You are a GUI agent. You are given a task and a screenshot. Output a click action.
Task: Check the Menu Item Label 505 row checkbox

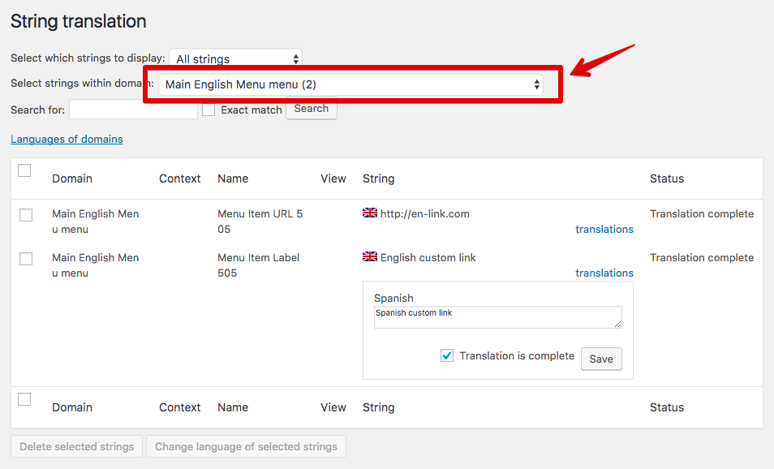[x=26, y=259]
